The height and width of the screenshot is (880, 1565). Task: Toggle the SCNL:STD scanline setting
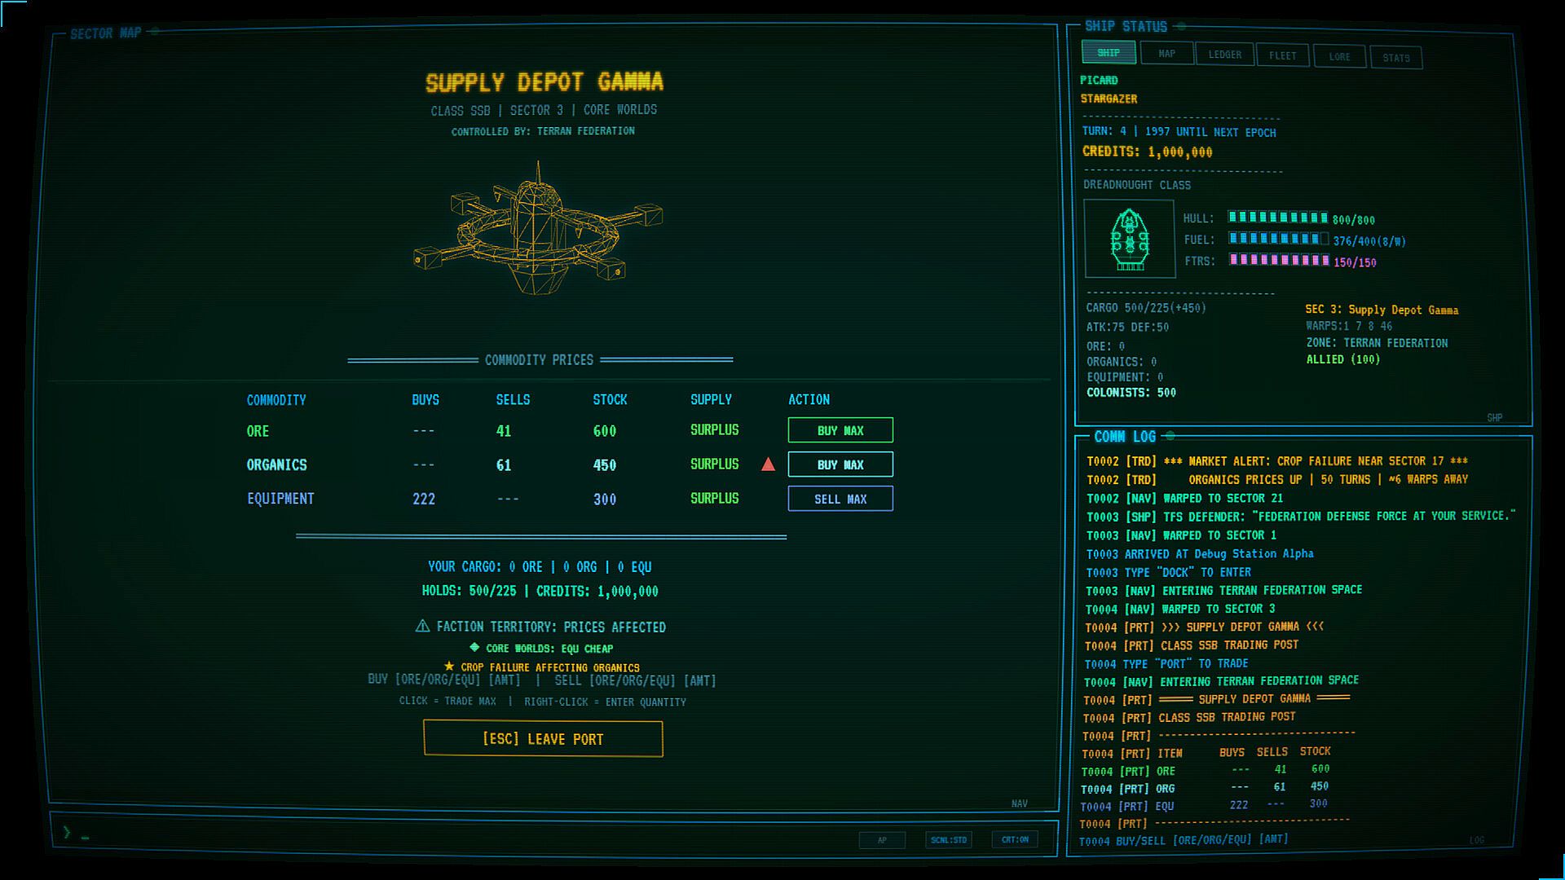click(949, 839)
